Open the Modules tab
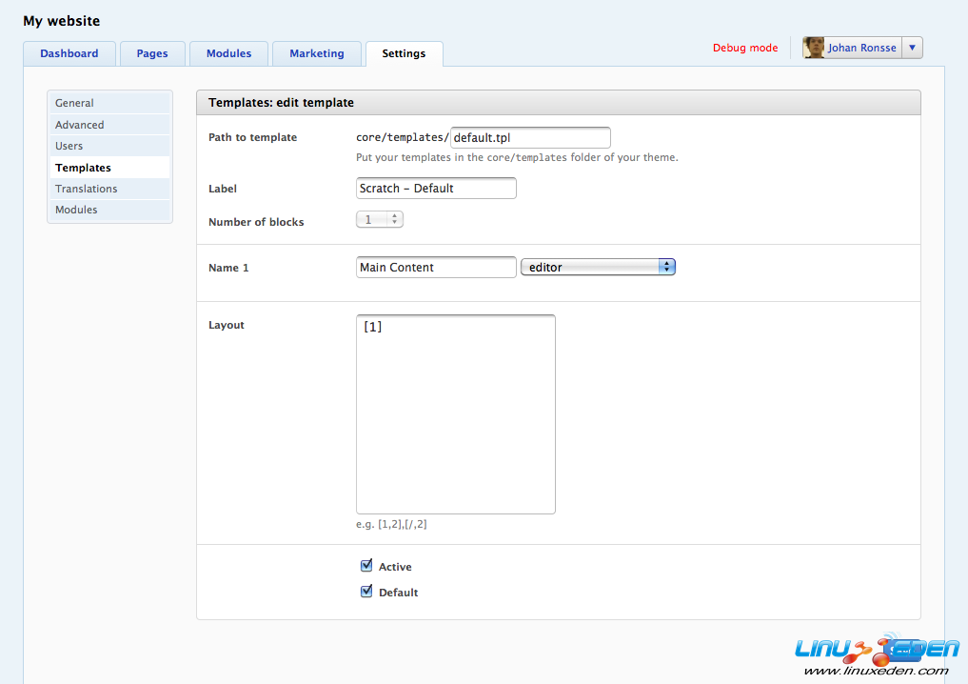This screenshot has height=684, width=968. 228,54
